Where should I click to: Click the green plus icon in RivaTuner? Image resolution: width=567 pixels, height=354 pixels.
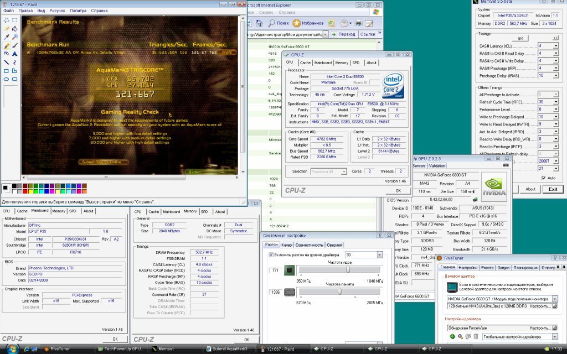pyautogui.click(x=452, y=337)
